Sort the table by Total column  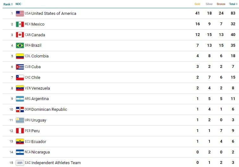point(232,4)
